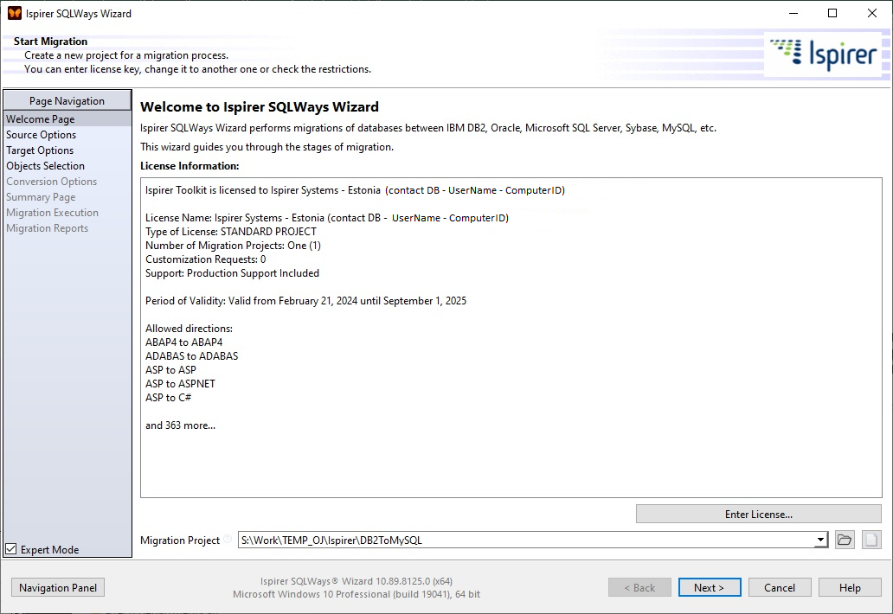The width and height of the screenshot is (893, 614).
Task: Create a new migration project via document icon
Action: [870, 540]
